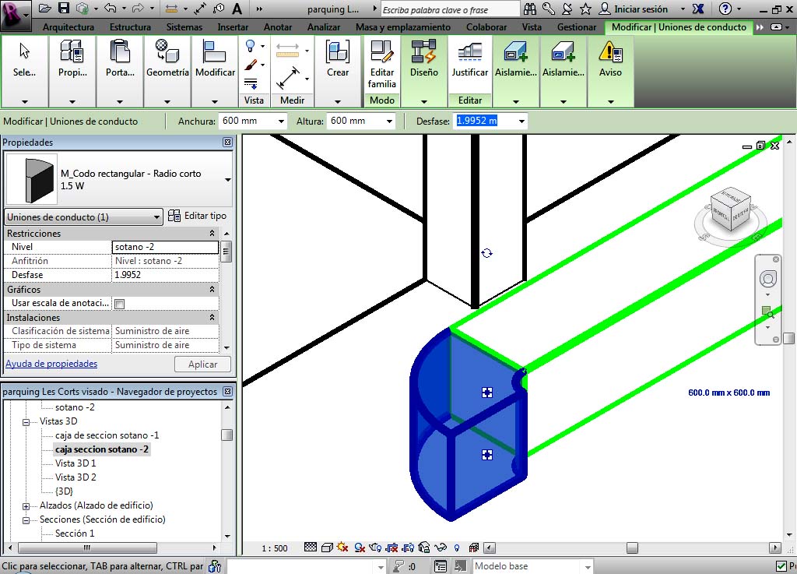Open the Altura 600 mm dropdown
The height and width of the screenshot is (574, 797).
tap(389, 121)
